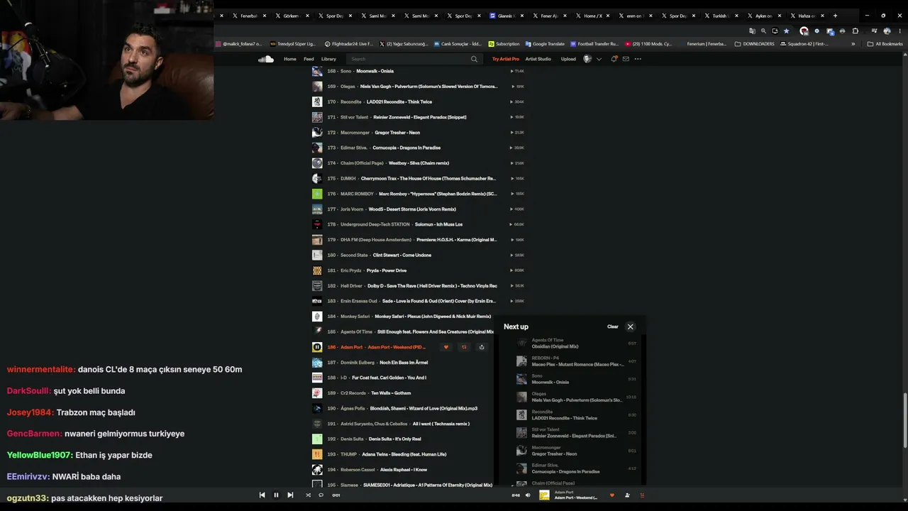Open the user avatar in SoundCloud header
Screen dimensions: 908x511
click(x=587, y=59)
